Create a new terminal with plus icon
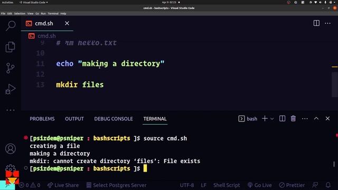The width and height of the screenshot is (338, 190). (265, 118)
